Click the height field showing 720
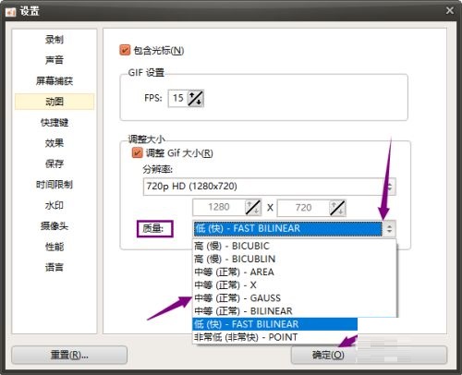Viewport: 462px width, 375px height. (303, 208)
